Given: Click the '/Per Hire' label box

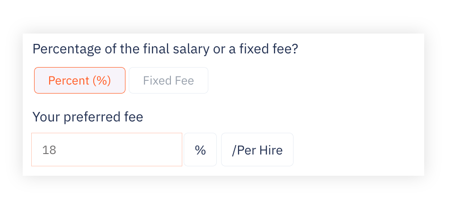Looking at the screenshot, I should click(257, 149).
